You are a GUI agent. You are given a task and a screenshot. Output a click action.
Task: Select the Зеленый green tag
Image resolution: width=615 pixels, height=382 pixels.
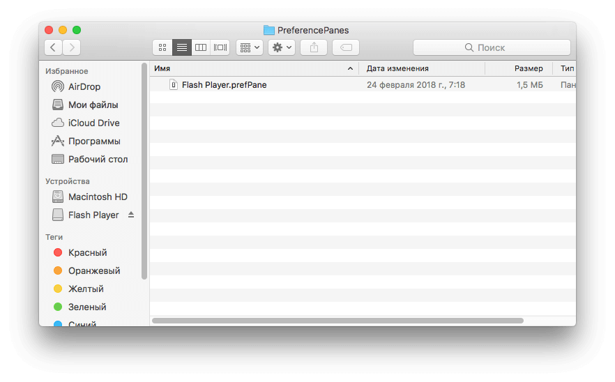(87, 307)
